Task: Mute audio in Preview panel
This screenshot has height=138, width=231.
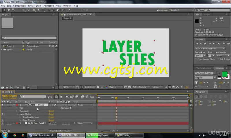Action: tap(219, 44)
